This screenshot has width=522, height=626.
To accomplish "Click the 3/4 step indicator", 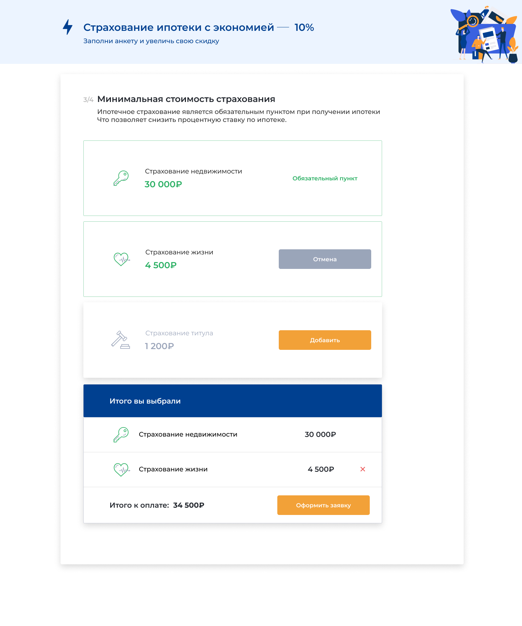I will (x=88, y=100).
